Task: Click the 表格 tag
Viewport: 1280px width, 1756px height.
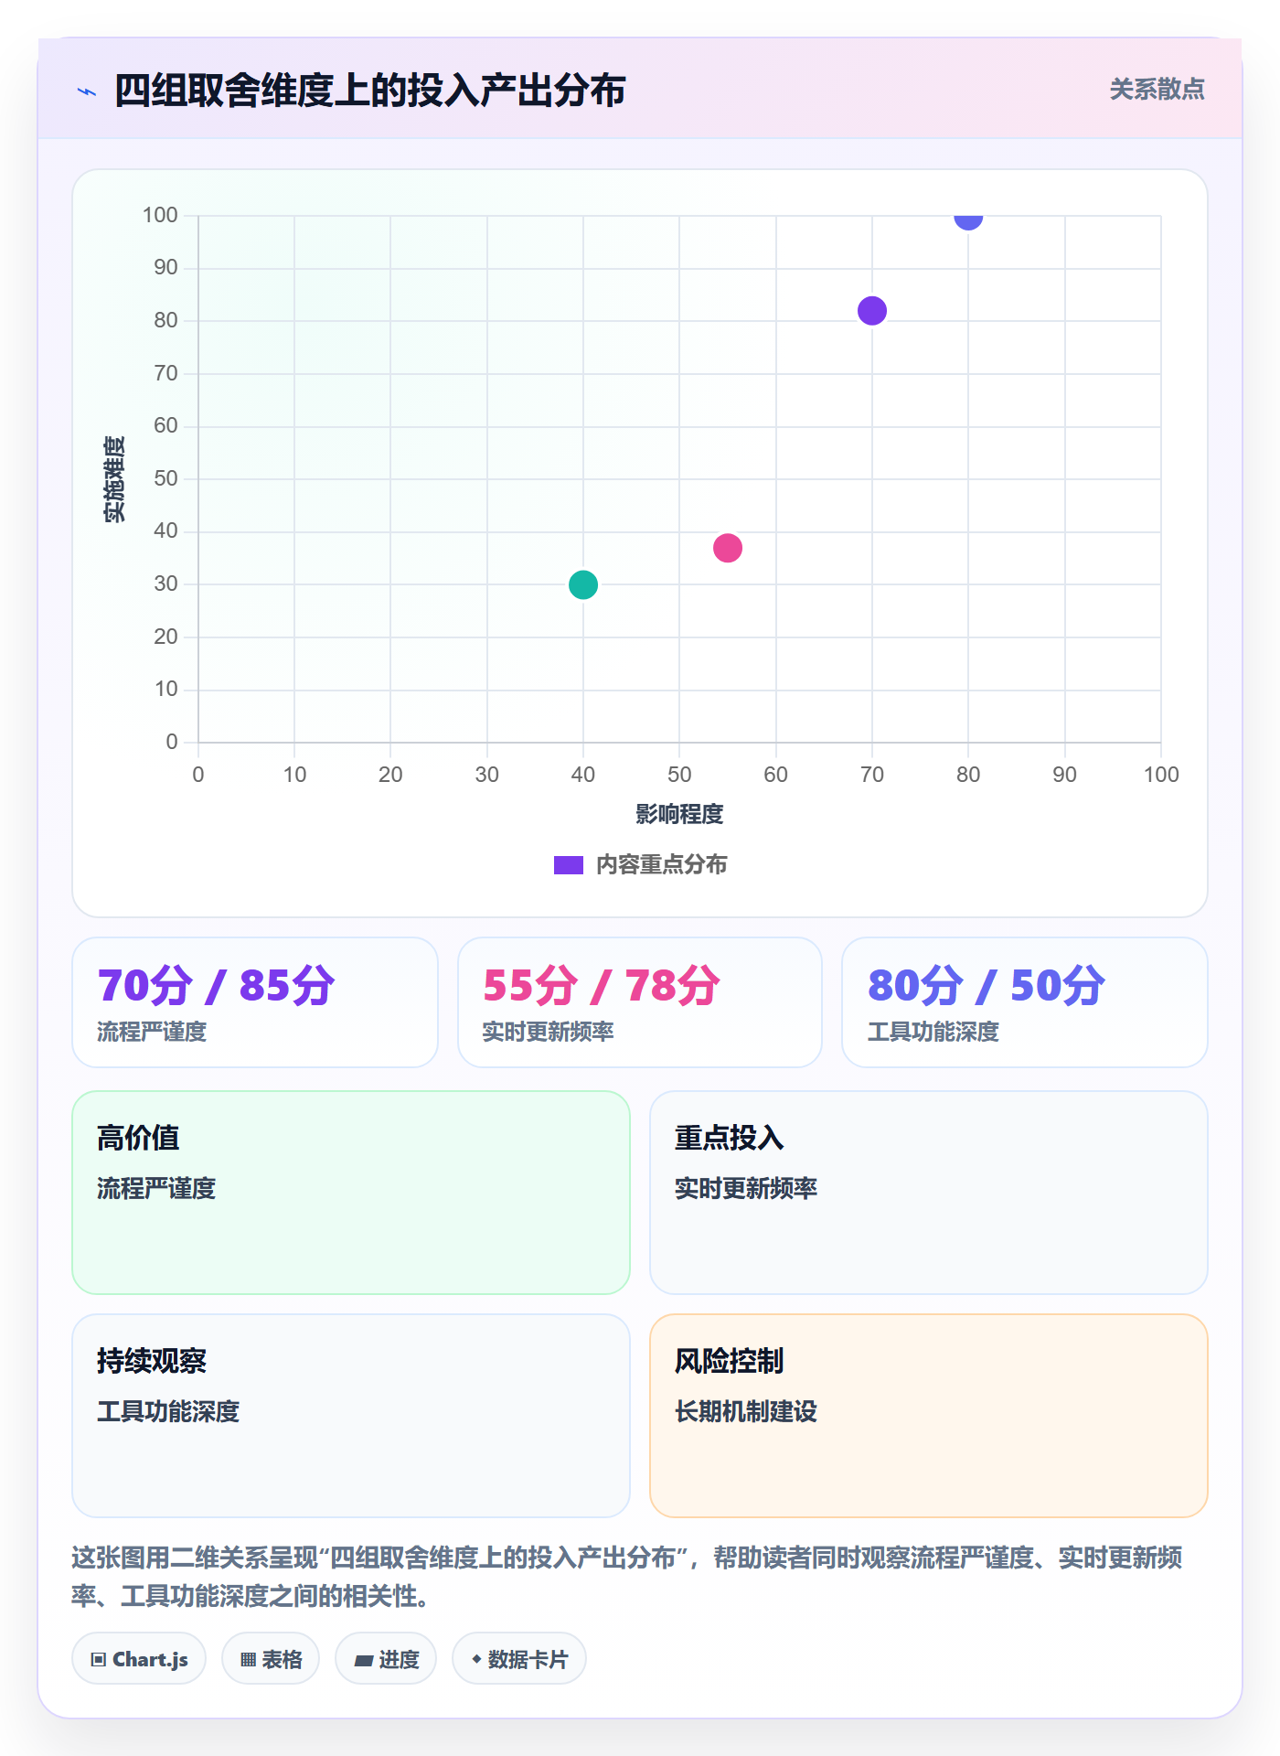Action: pos(271,1659)
